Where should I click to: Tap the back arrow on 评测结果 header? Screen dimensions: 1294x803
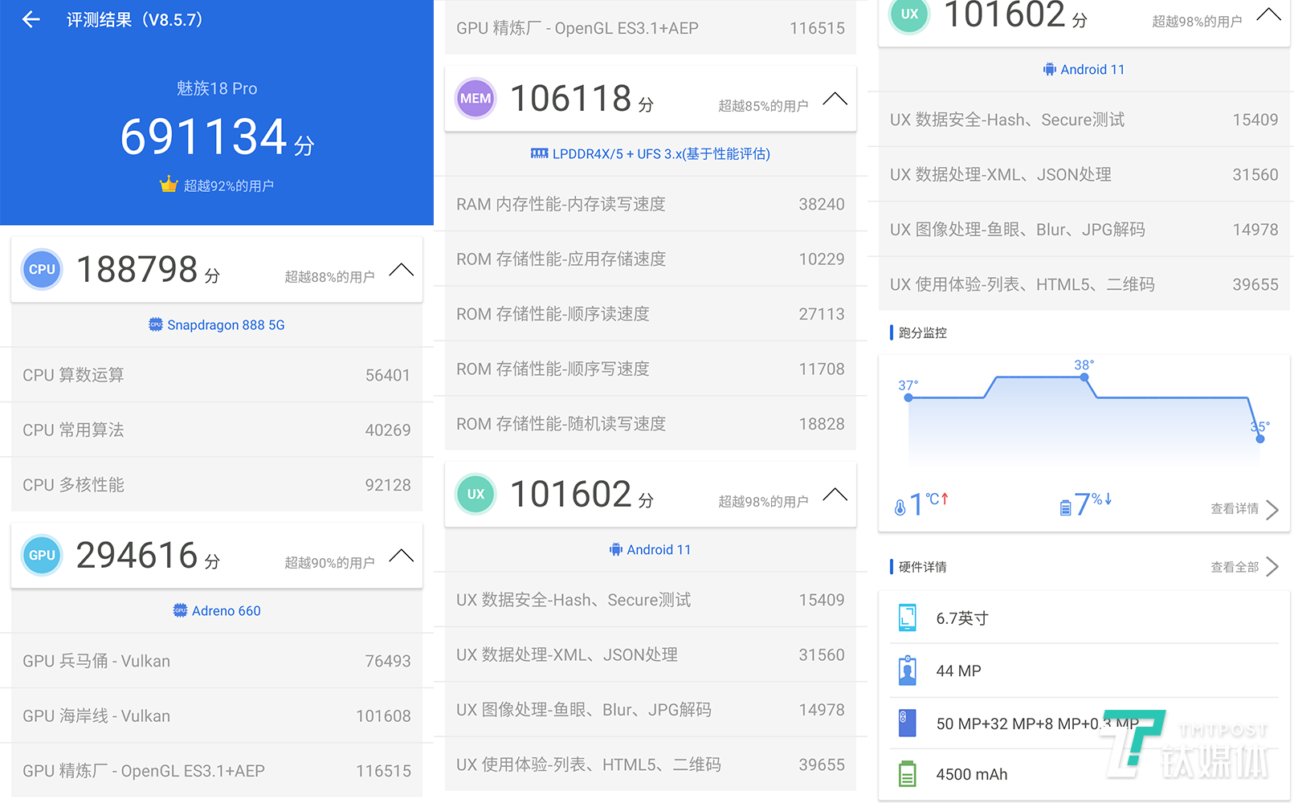31,19
